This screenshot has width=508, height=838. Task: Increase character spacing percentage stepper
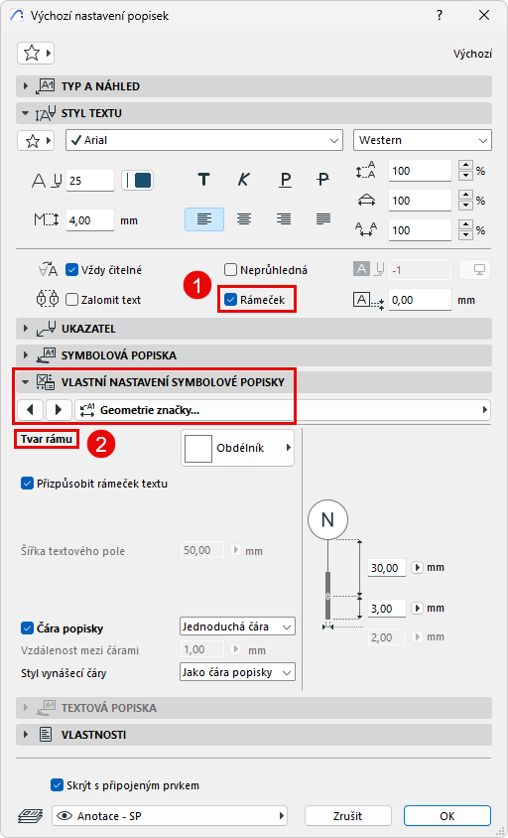466,225
